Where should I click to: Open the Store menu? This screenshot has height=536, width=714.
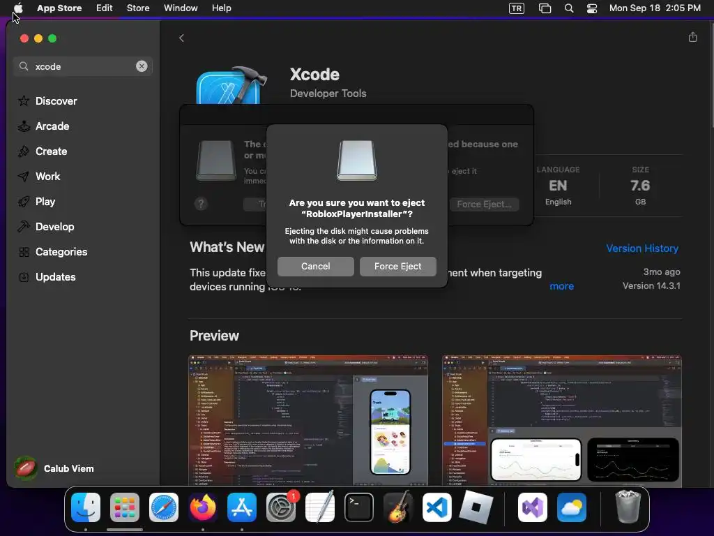(138, 8)
